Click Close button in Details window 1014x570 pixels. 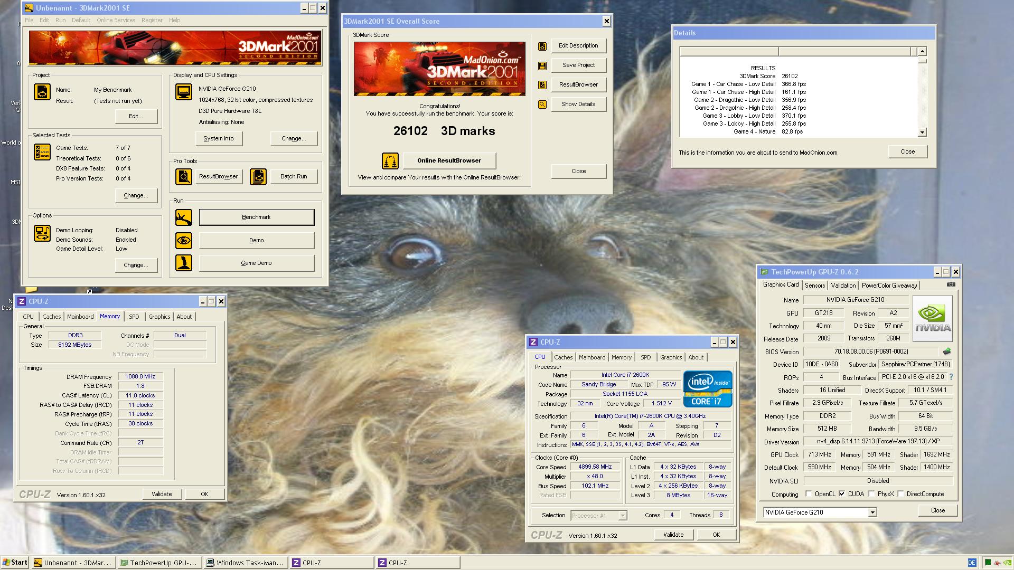(x=907, y=151)
